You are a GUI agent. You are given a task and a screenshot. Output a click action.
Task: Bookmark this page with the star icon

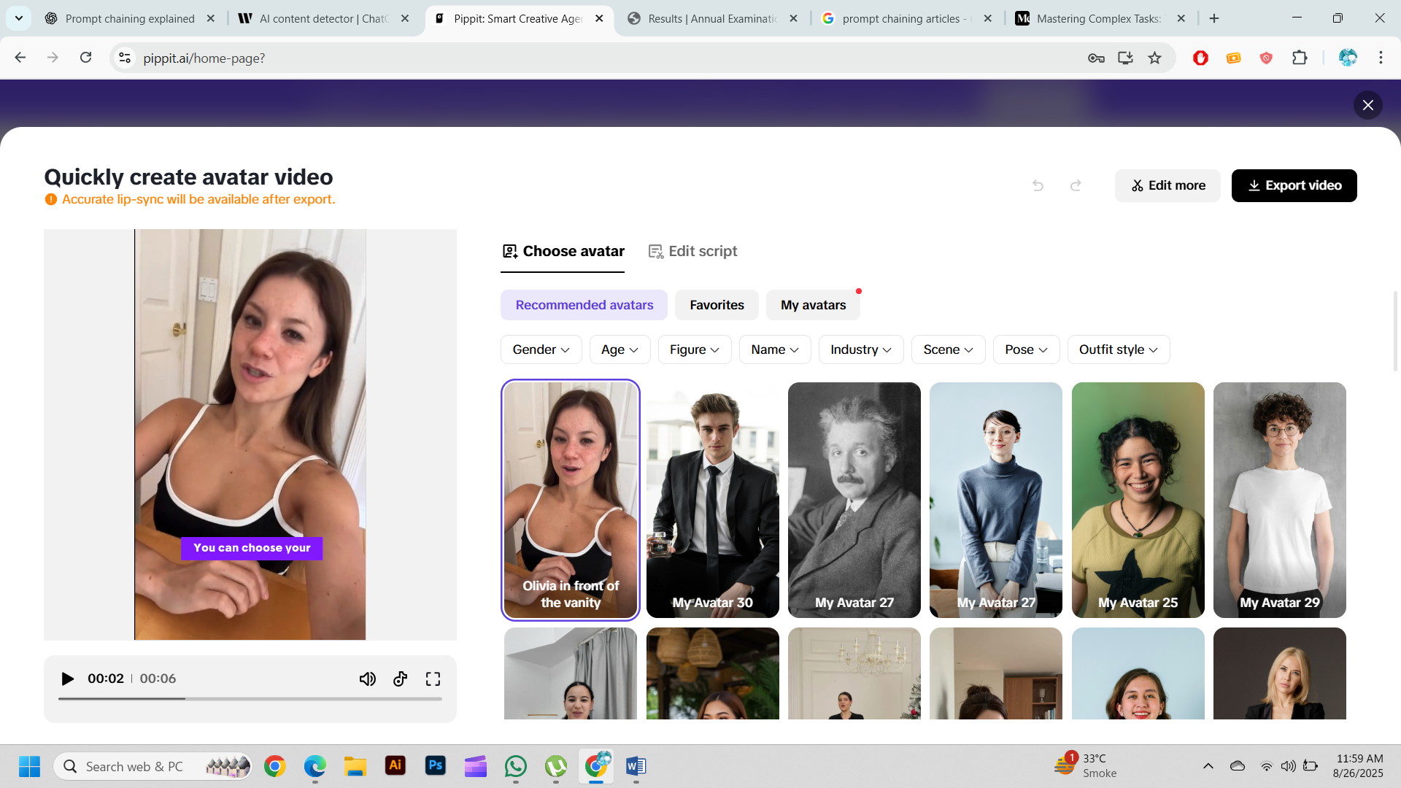[x=1154, y=58]
